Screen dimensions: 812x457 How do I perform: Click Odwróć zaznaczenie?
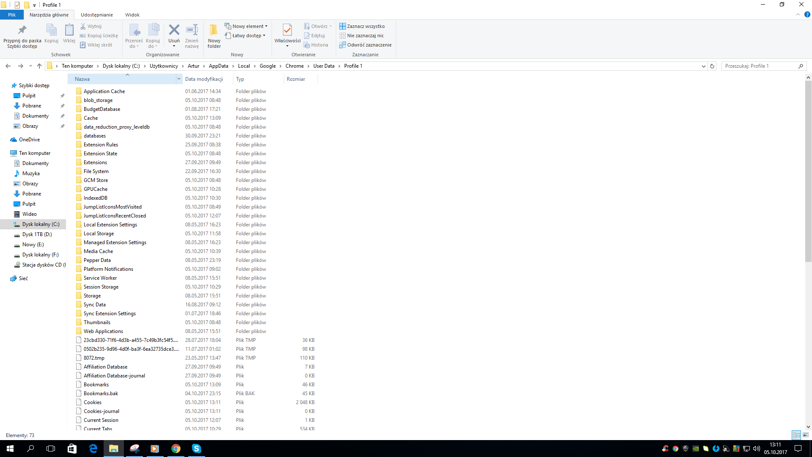365,45
